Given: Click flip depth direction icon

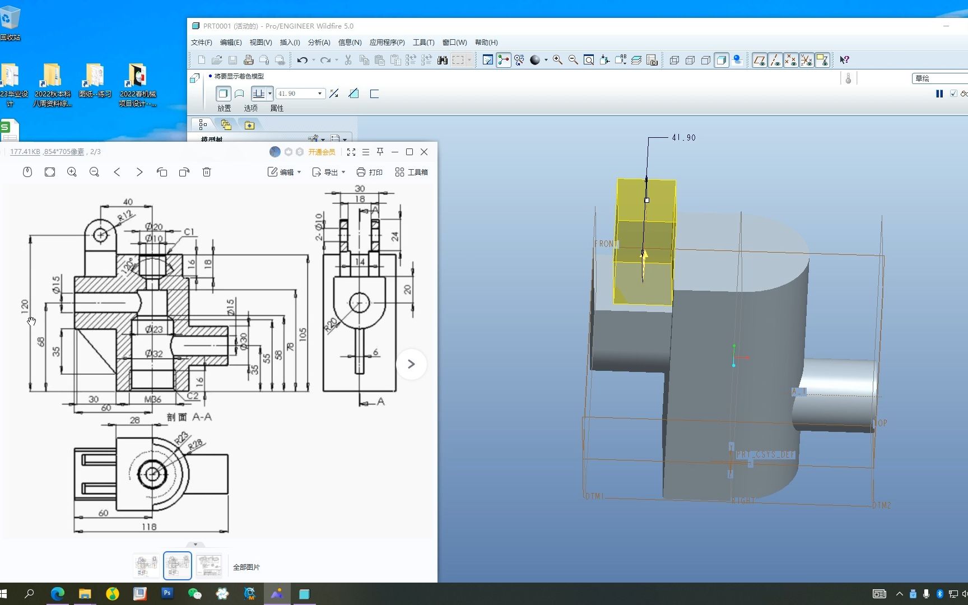Looking at the screenshot, I should 334,94.
